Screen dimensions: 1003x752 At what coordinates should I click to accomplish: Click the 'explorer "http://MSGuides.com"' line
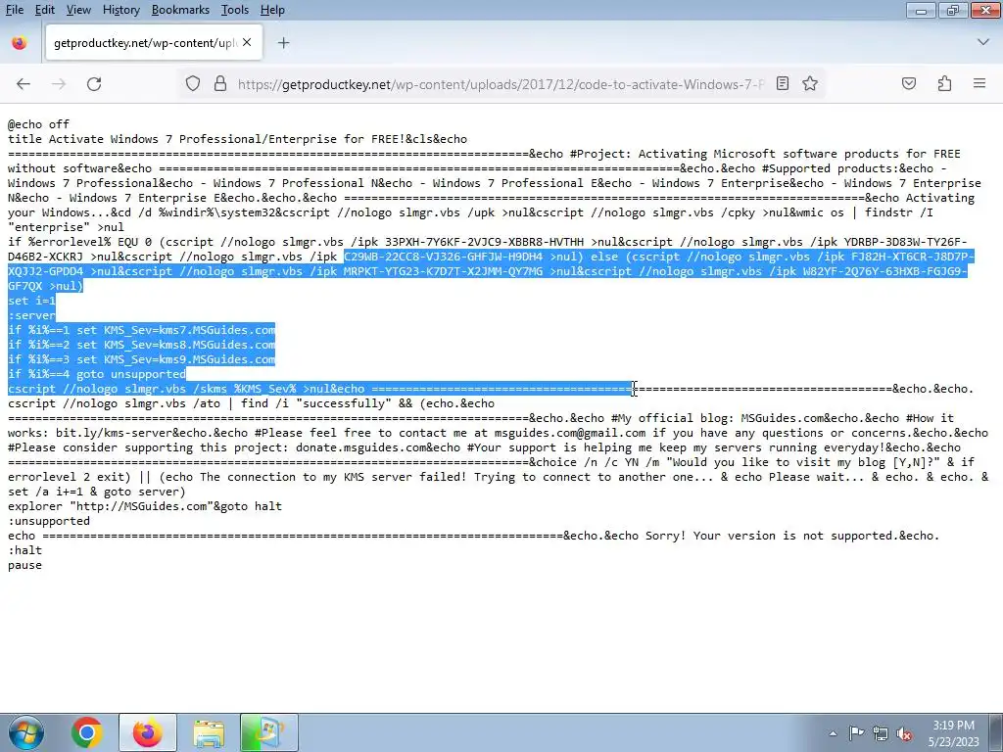click(x=145, y=506)
